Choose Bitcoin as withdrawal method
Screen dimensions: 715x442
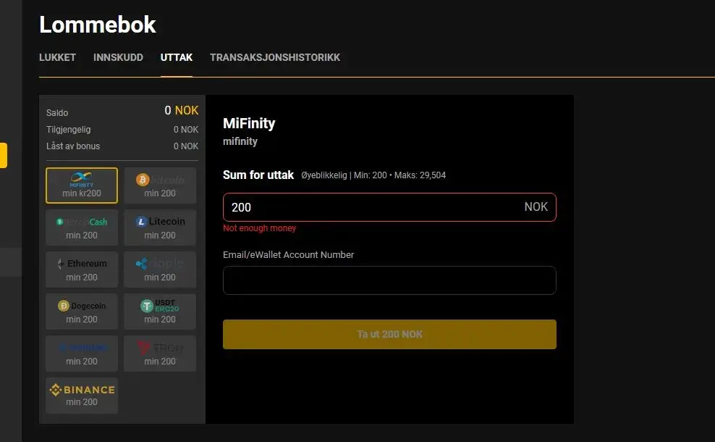160,185
